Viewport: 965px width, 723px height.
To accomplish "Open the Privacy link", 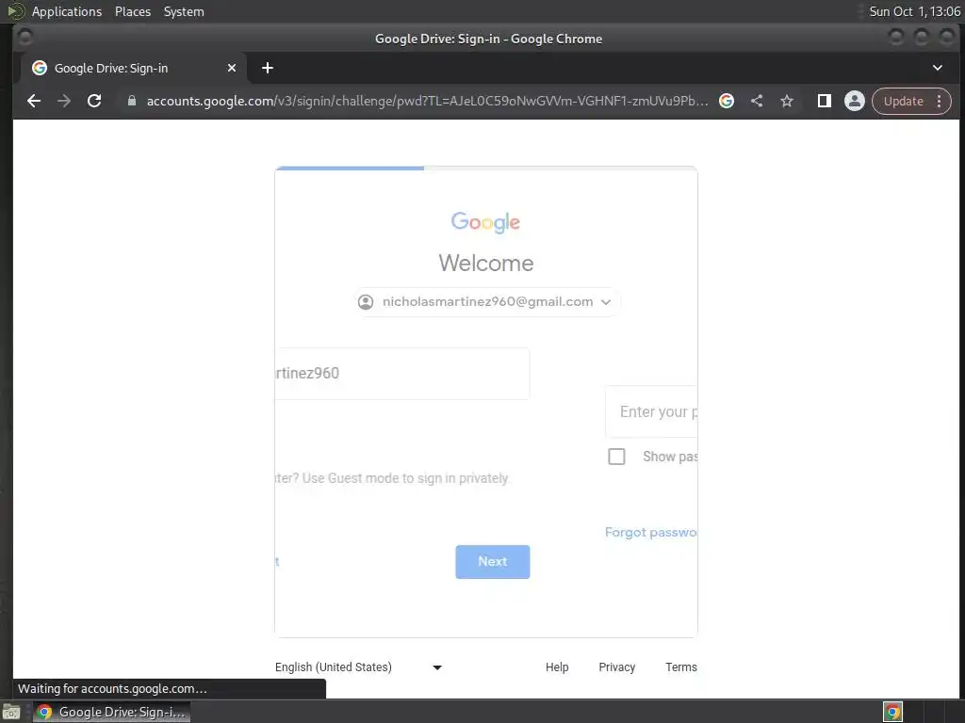I will pyautogui.click(x=616, y=667).
